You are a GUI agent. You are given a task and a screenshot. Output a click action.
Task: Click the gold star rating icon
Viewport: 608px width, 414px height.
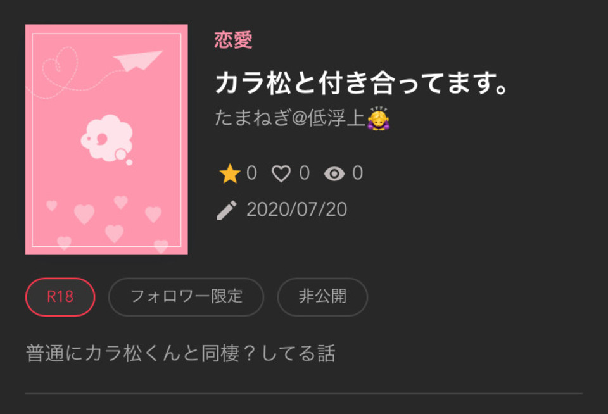230,173
